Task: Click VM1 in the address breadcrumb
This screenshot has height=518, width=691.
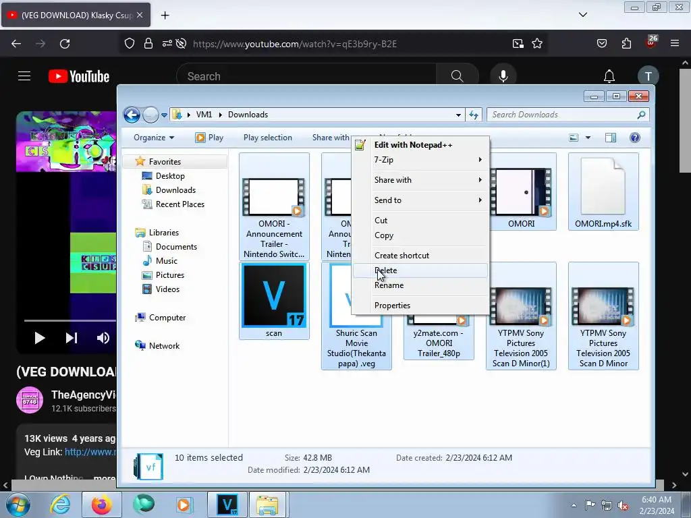Action: (204, 115)
